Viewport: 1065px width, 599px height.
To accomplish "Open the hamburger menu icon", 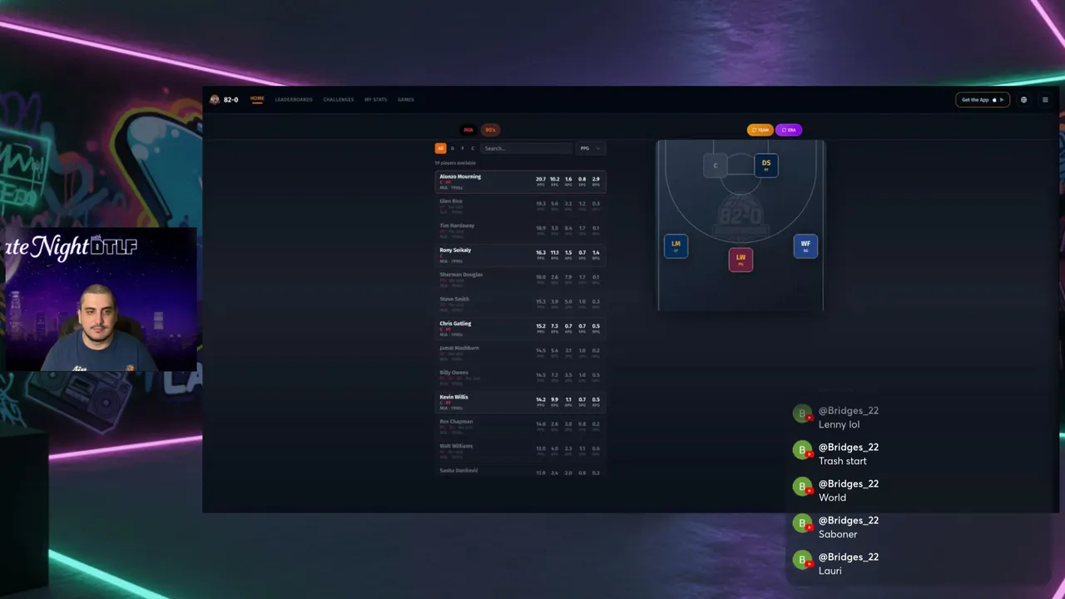I will click(x=1045, y=100).
